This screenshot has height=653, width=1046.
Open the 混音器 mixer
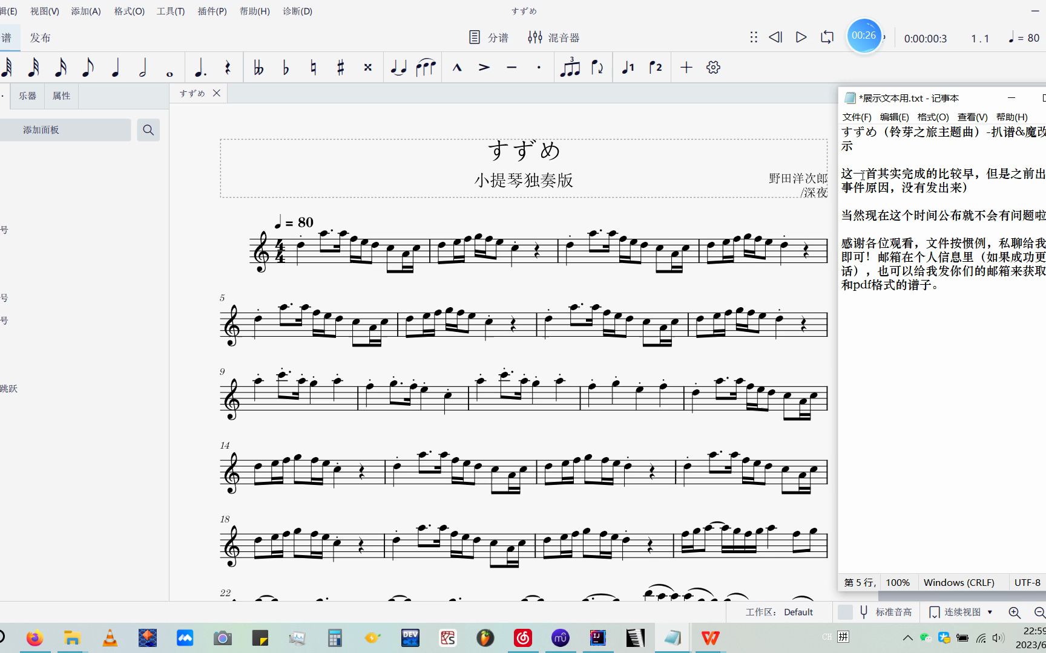553,37
